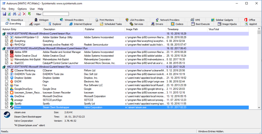Screen dimensions: 262x134
Task: Click the Properties toolbar icon
Action: (x=19, y=14)
